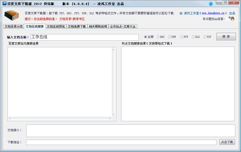Maximize the downloader window

(x=225, y=3)
